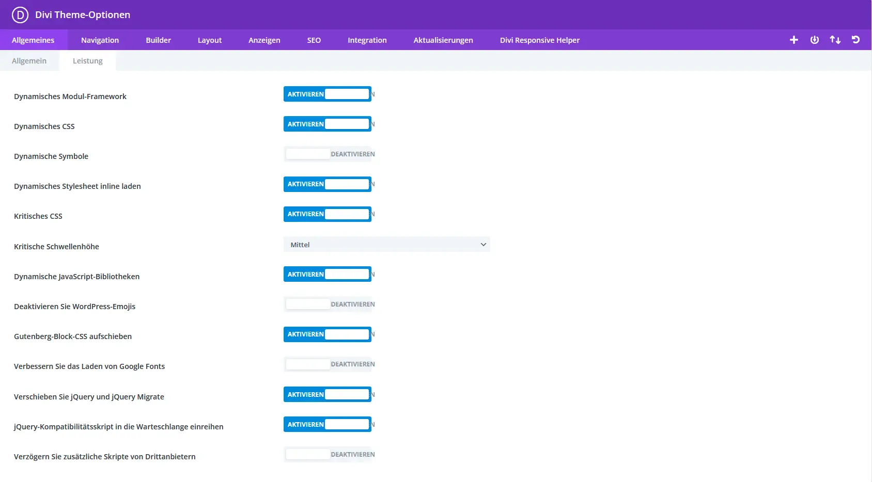The height and width of the screenshot is (482, 872).
Task: Open Kritische Schwellenhöhe dropdown
Action: coord(387,245)
